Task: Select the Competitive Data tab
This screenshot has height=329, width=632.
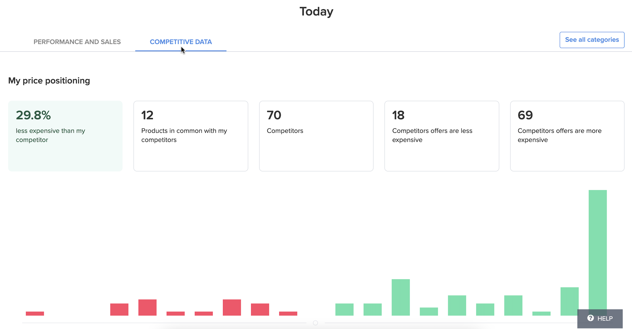Action: [x=181, y=42]
